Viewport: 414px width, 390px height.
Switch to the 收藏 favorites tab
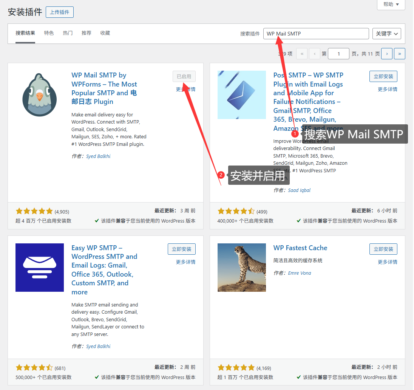click(105, 33)
